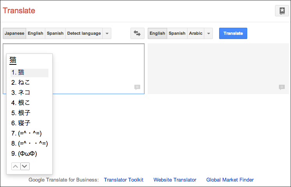Expand source language dropdown arrow
The width and height of the screenshot is (291, 187).
107,34
